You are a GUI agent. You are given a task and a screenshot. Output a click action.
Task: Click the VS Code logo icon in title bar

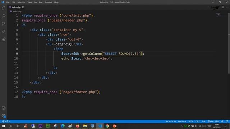[x=3, y=2]
